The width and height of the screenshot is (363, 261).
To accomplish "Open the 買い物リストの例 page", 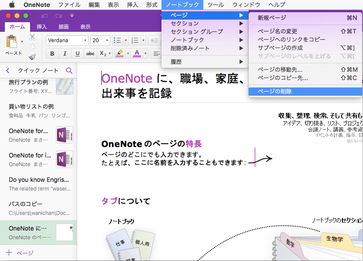I will (x=38, y=111).
